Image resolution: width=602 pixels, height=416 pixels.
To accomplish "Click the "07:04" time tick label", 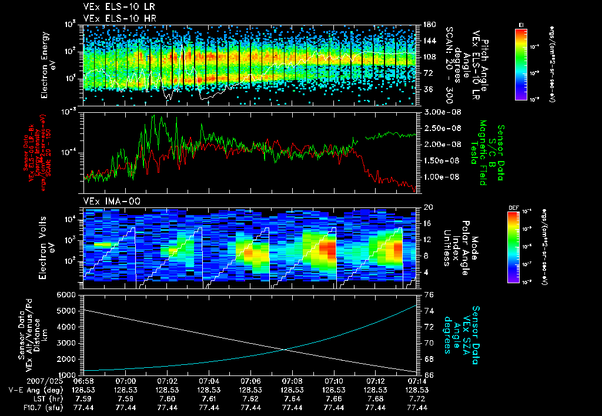I will point(209,381).
